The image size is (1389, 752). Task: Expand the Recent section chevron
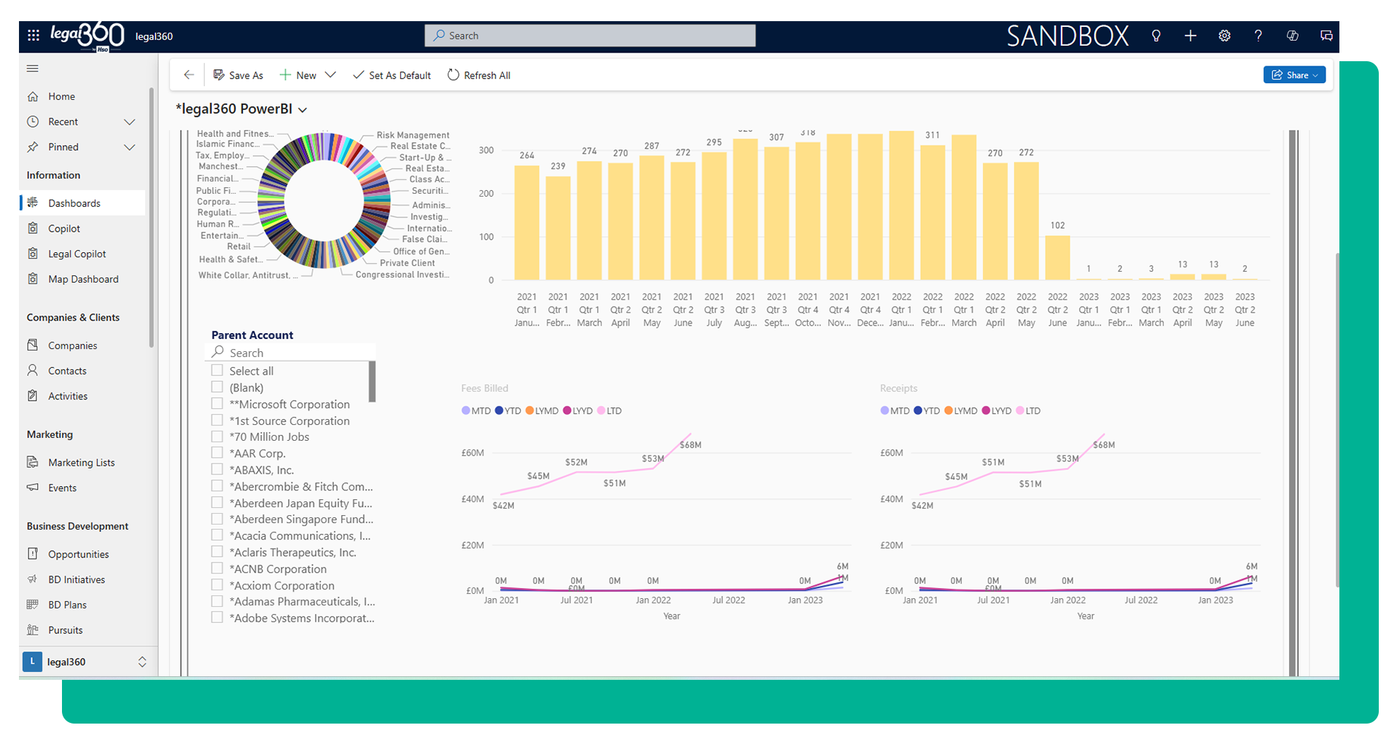(x=130, y=122)
